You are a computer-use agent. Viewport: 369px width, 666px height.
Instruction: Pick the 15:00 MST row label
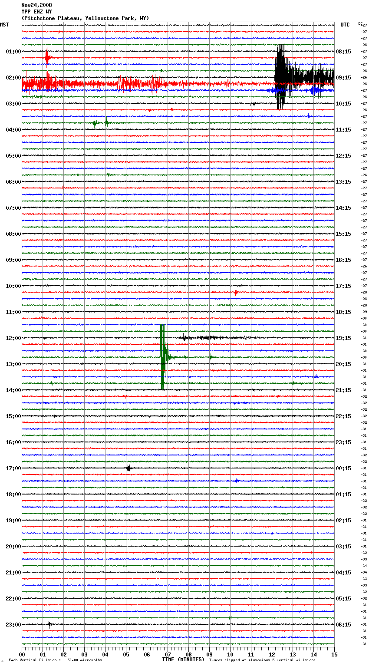point(13,416)
